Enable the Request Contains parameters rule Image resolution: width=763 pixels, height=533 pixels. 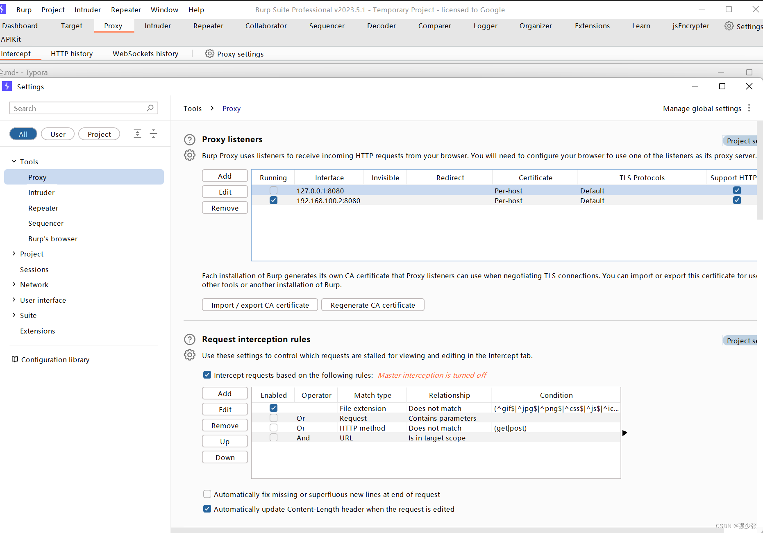coord(274,418)
